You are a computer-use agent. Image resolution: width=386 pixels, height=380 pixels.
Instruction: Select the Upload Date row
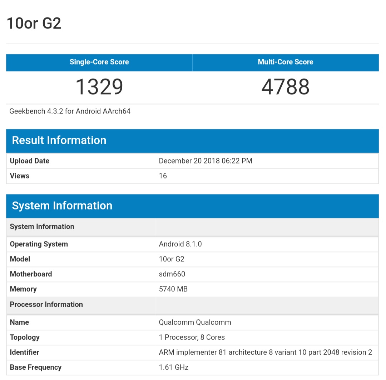pos(29,161)
